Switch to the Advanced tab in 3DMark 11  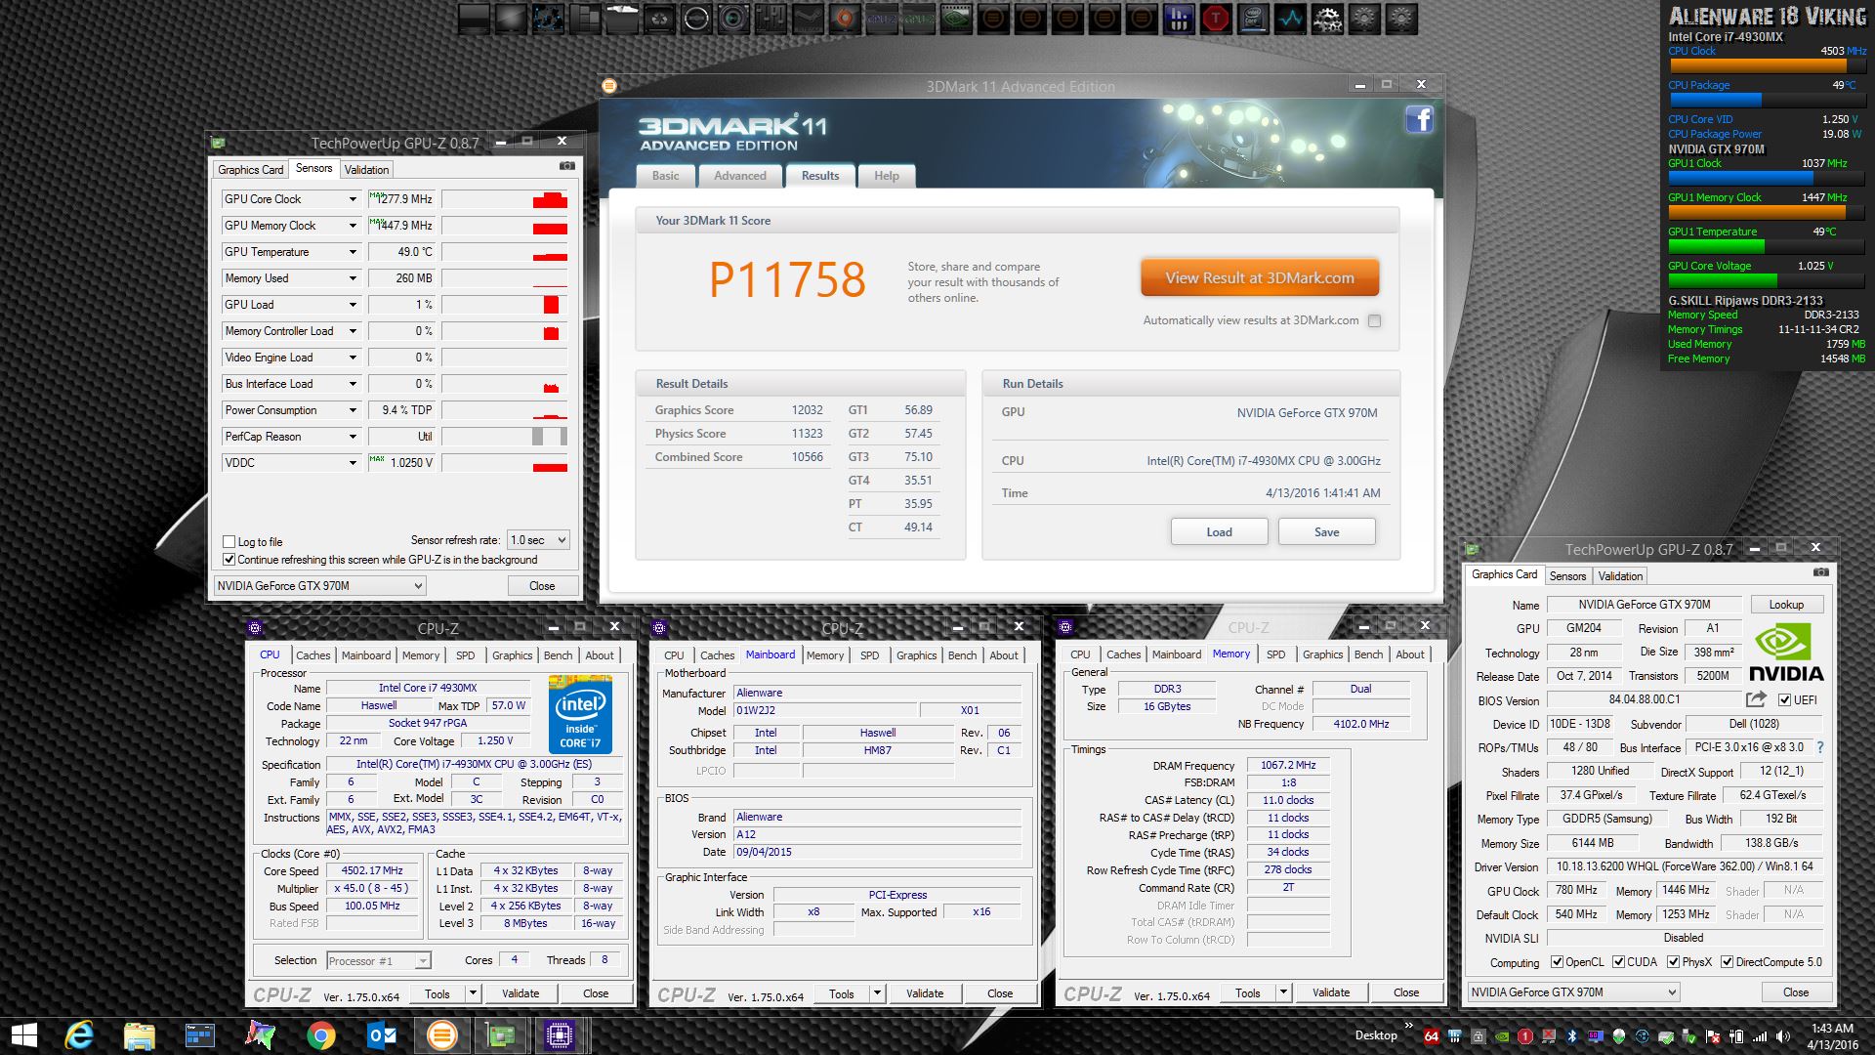point(739,176)
